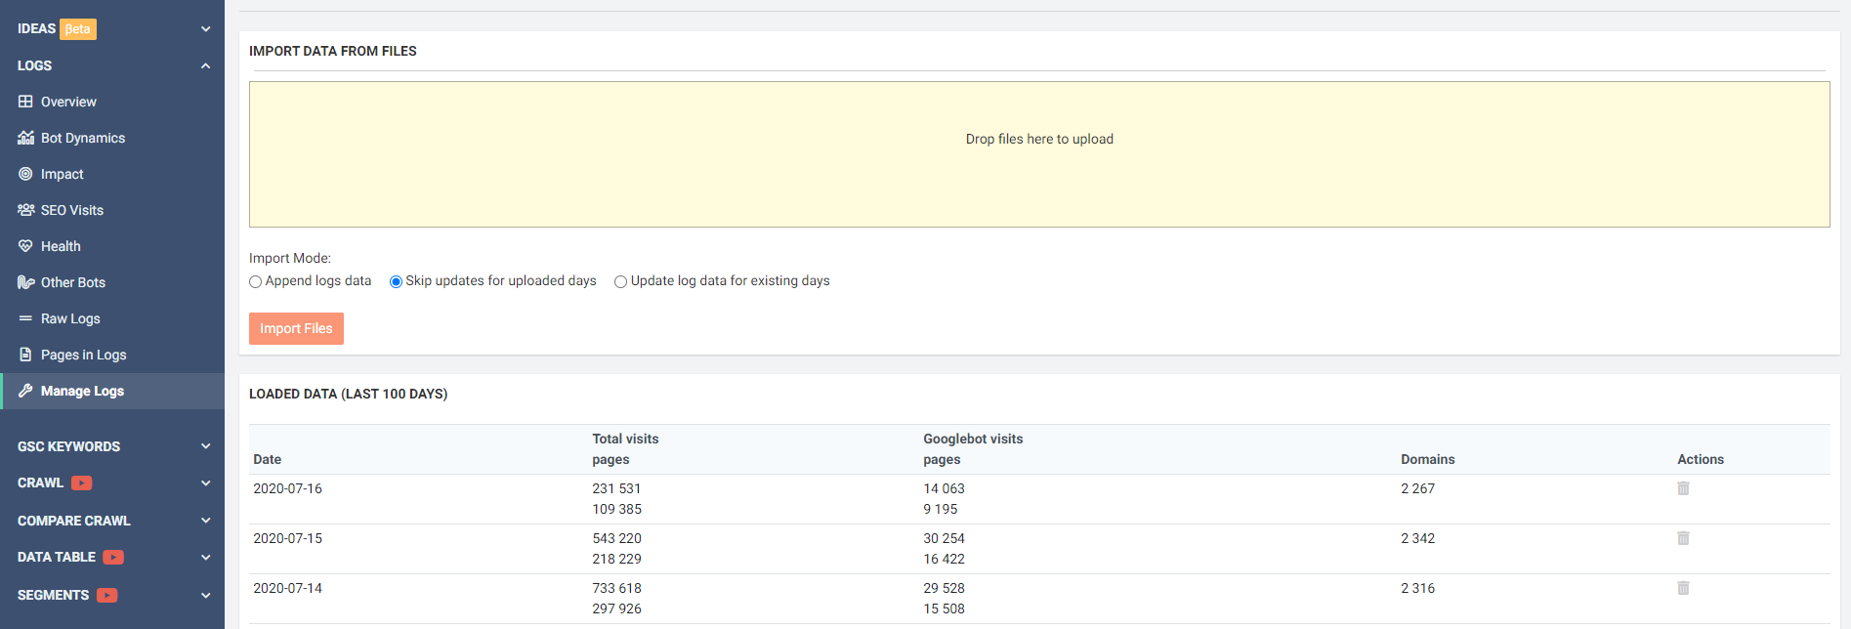The image size is (1851, 629).
Task: Click the Actions column header
Action: coord(1701,459)
